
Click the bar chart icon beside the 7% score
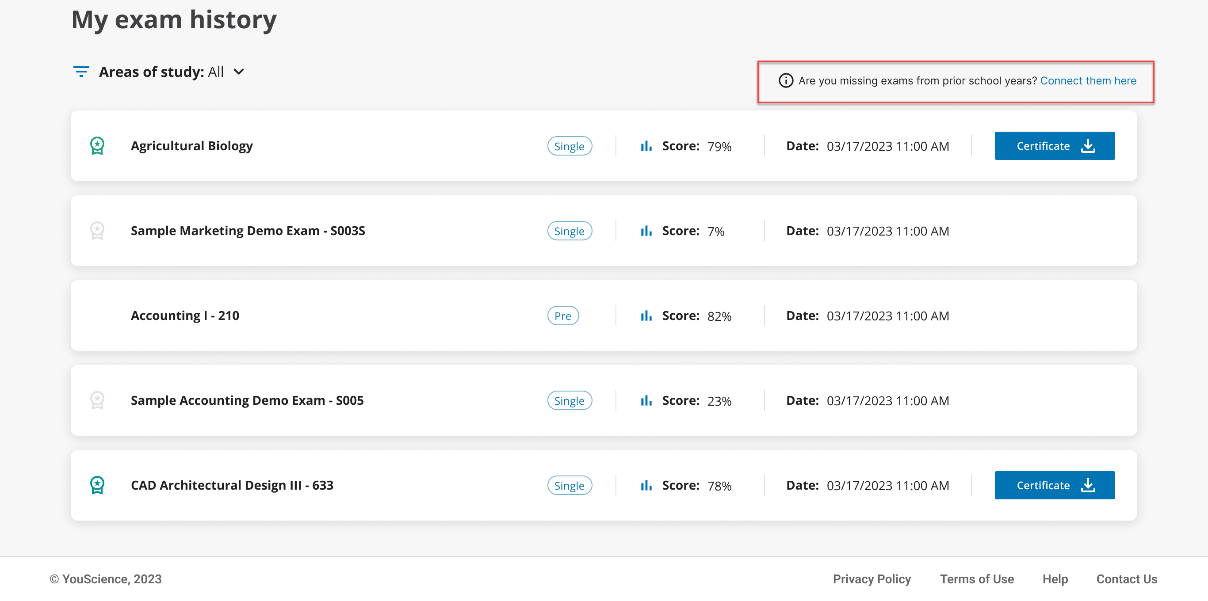pyautogui.click(x=646, y=231)
